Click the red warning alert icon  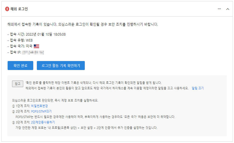7,9
